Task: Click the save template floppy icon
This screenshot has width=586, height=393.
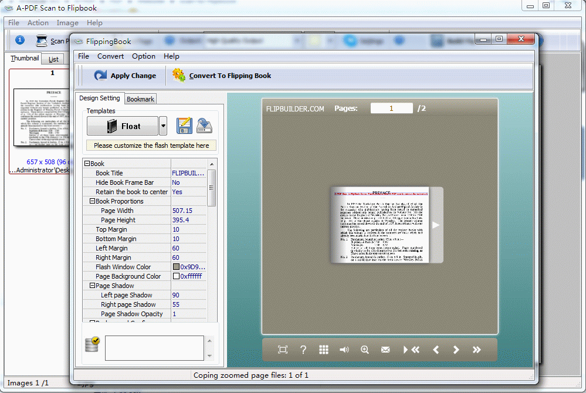Action: [x=184, y=126]
